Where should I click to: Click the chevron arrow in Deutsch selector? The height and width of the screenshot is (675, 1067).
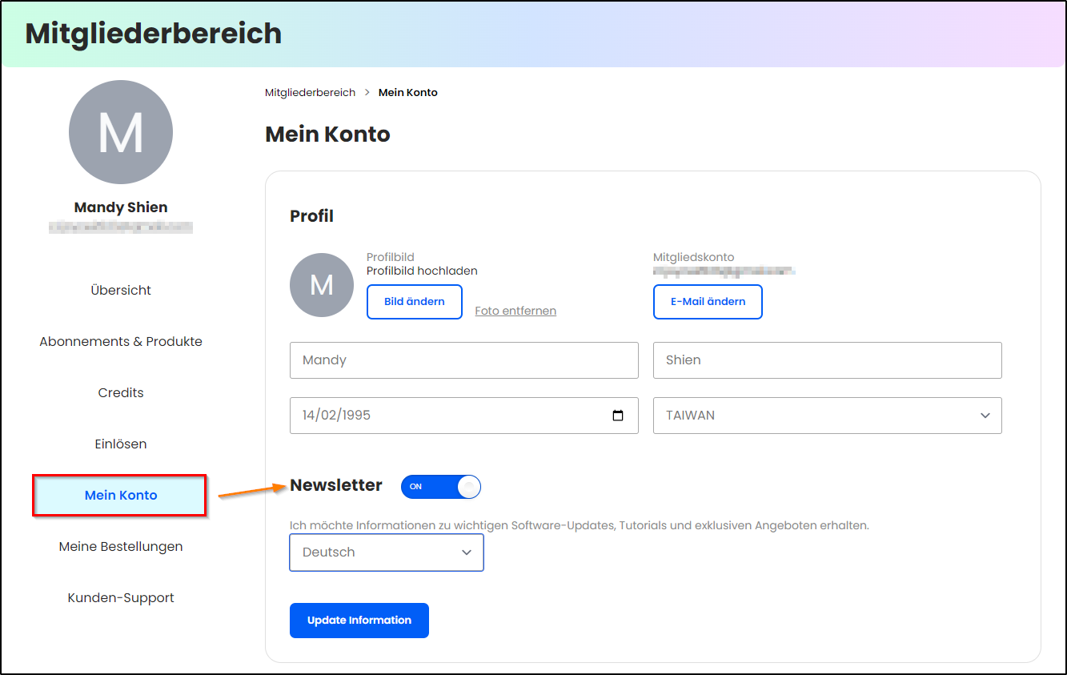click(467, 552)
